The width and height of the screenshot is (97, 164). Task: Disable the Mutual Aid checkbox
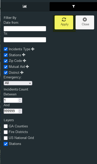(6, 67)
